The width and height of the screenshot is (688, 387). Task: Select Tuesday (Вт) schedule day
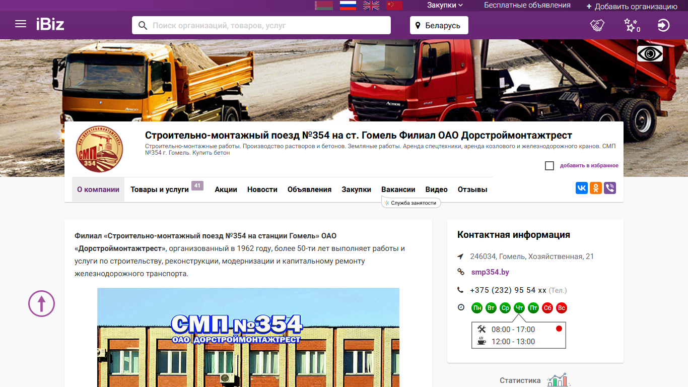pyautogui.click(x=491, y=308)
